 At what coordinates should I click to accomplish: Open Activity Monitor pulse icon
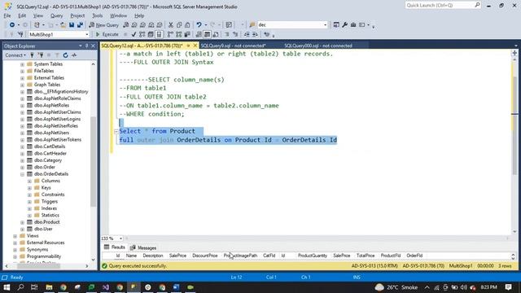74,55
